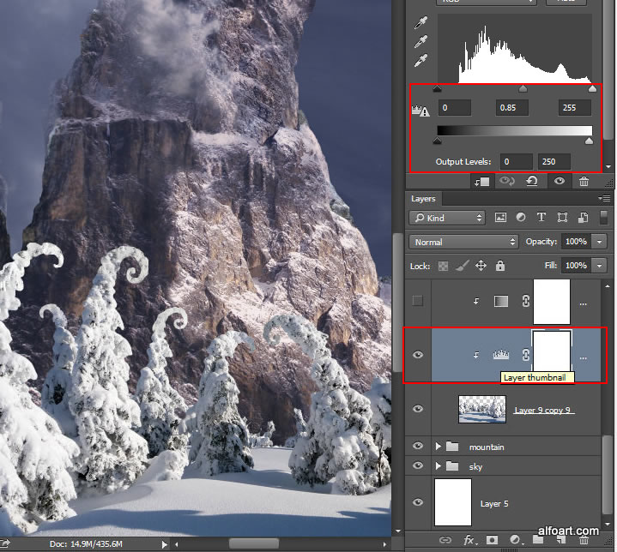Click the output levels 250 field
This screenshot has width=617, height=552.
(x=553, y=161)
